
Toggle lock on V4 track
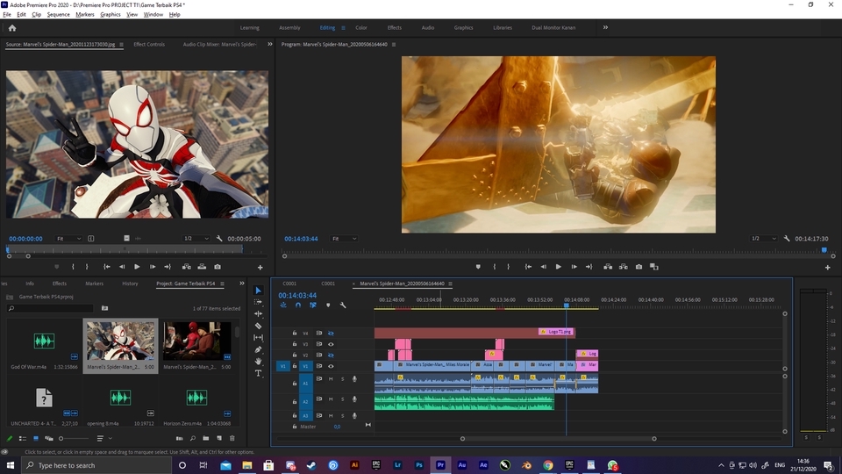tap(295, 334)
